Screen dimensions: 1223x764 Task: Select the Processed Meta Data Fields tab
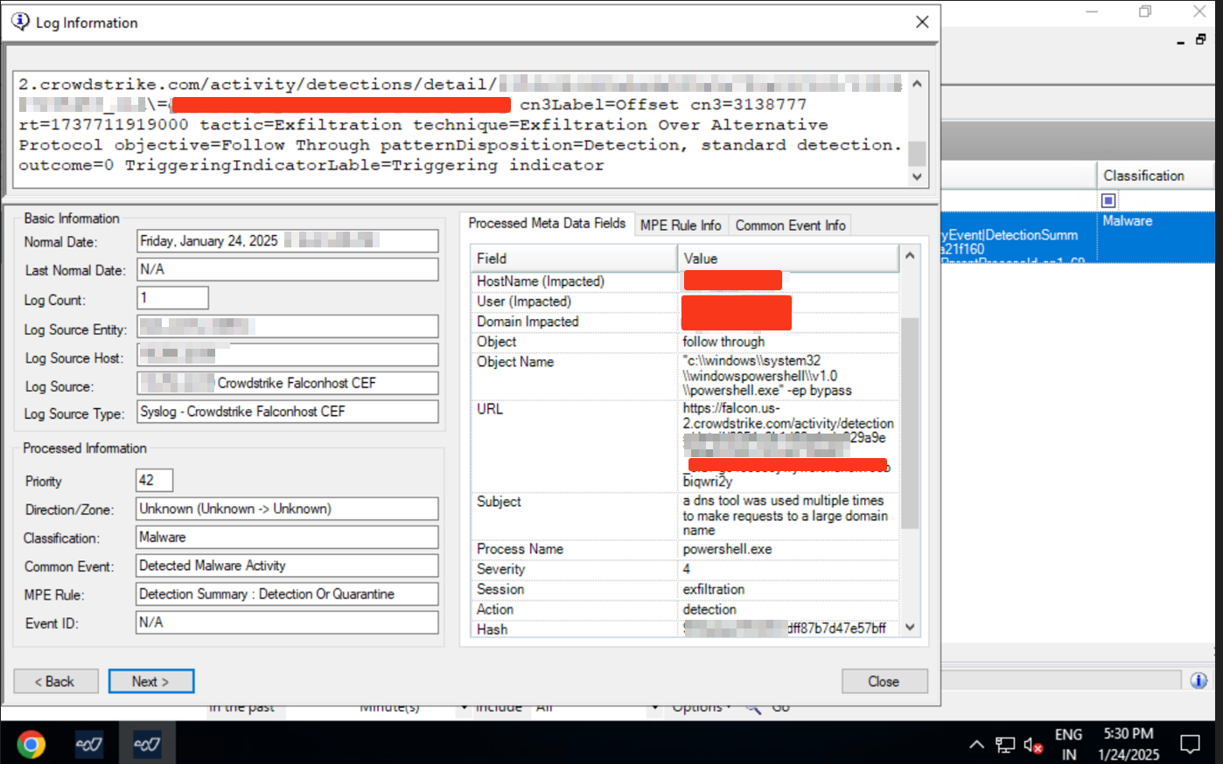pyautogui.click(x=547, y=224)
